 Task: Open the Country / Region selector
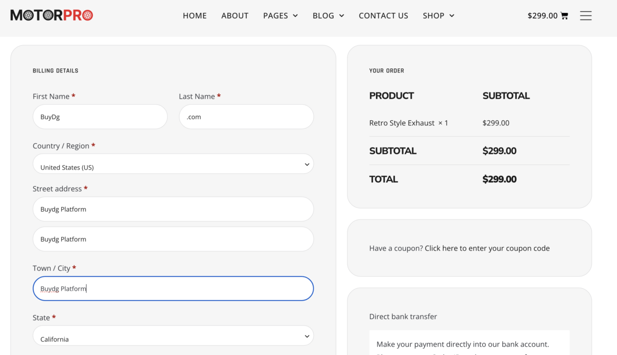tap(173, 163)
